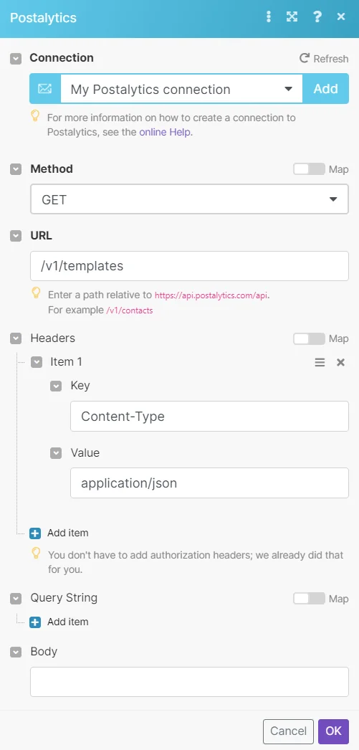Remove Item 1 using the X icon

341,363
